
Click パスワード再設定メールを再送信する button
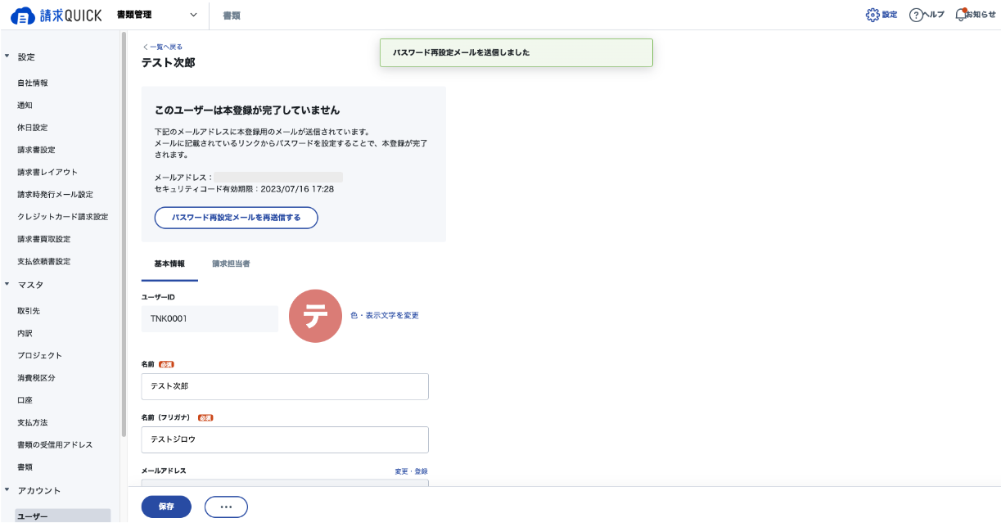(x=236, y=218)
